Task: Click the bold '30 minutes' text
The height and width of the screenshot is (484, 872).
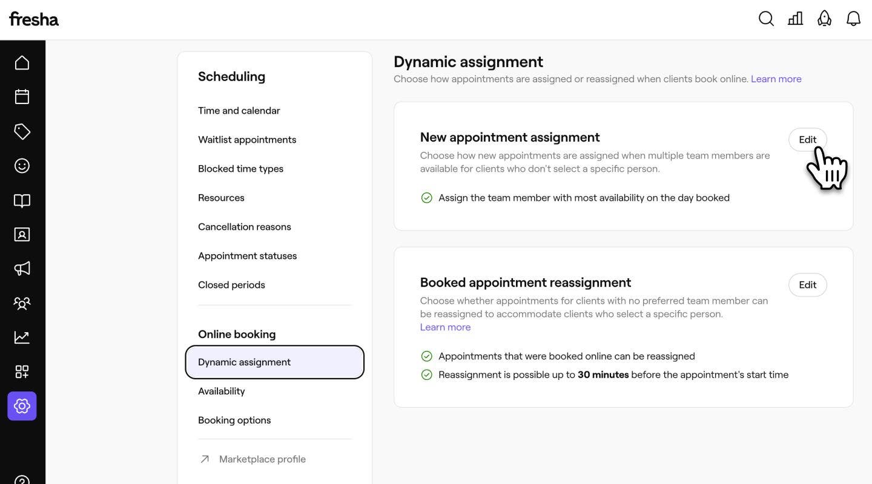Action: click(x=603, y=375)
